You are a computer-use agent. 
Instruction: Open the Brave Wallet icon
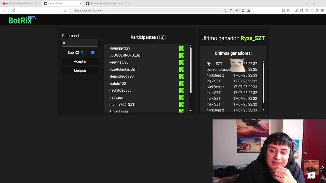pos(307,11)
